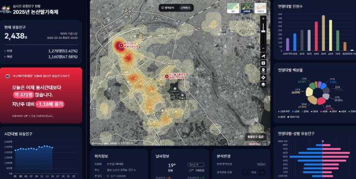Toggle the 10대 미만 legend entry
Viewport: 356px width, 179px height.
click(284, 111)
